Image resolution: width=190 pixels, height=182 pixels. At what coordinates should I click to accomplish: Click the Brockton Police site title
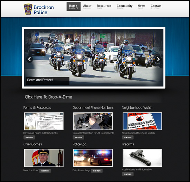pos(44,10)
